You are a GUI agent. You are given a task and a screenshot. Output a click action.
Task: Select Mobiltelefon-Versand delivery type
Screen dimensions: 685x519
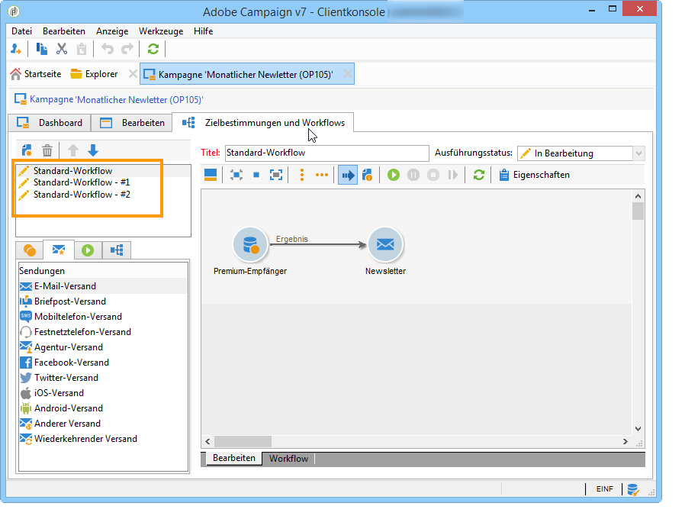pos(103,317)
